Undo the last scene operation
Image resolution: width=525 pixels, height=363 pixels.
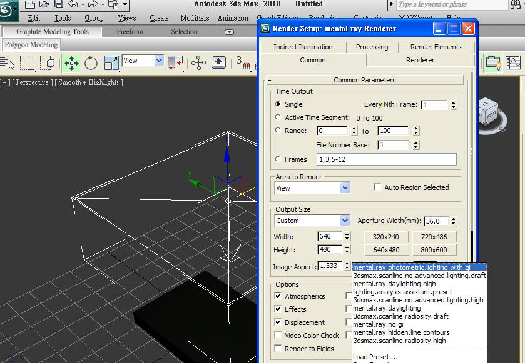coord(73,4)
